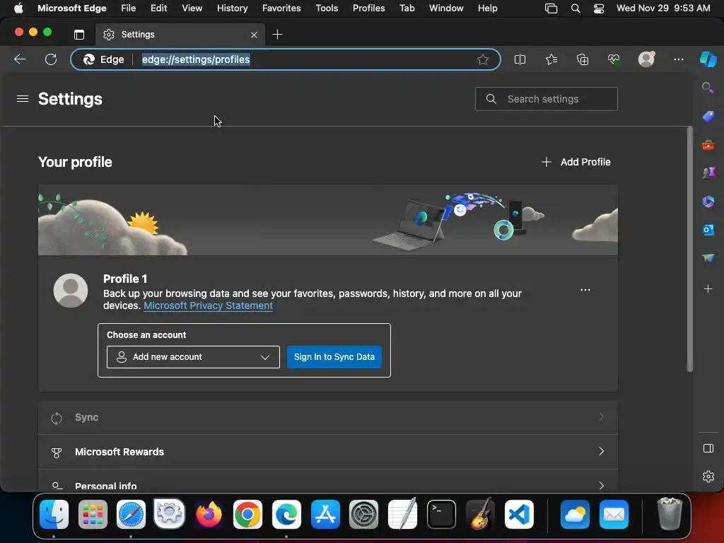Open sidebar Tools briefcase icon
The width and height of the screenshot is (724, 543).
click(708, 145)
